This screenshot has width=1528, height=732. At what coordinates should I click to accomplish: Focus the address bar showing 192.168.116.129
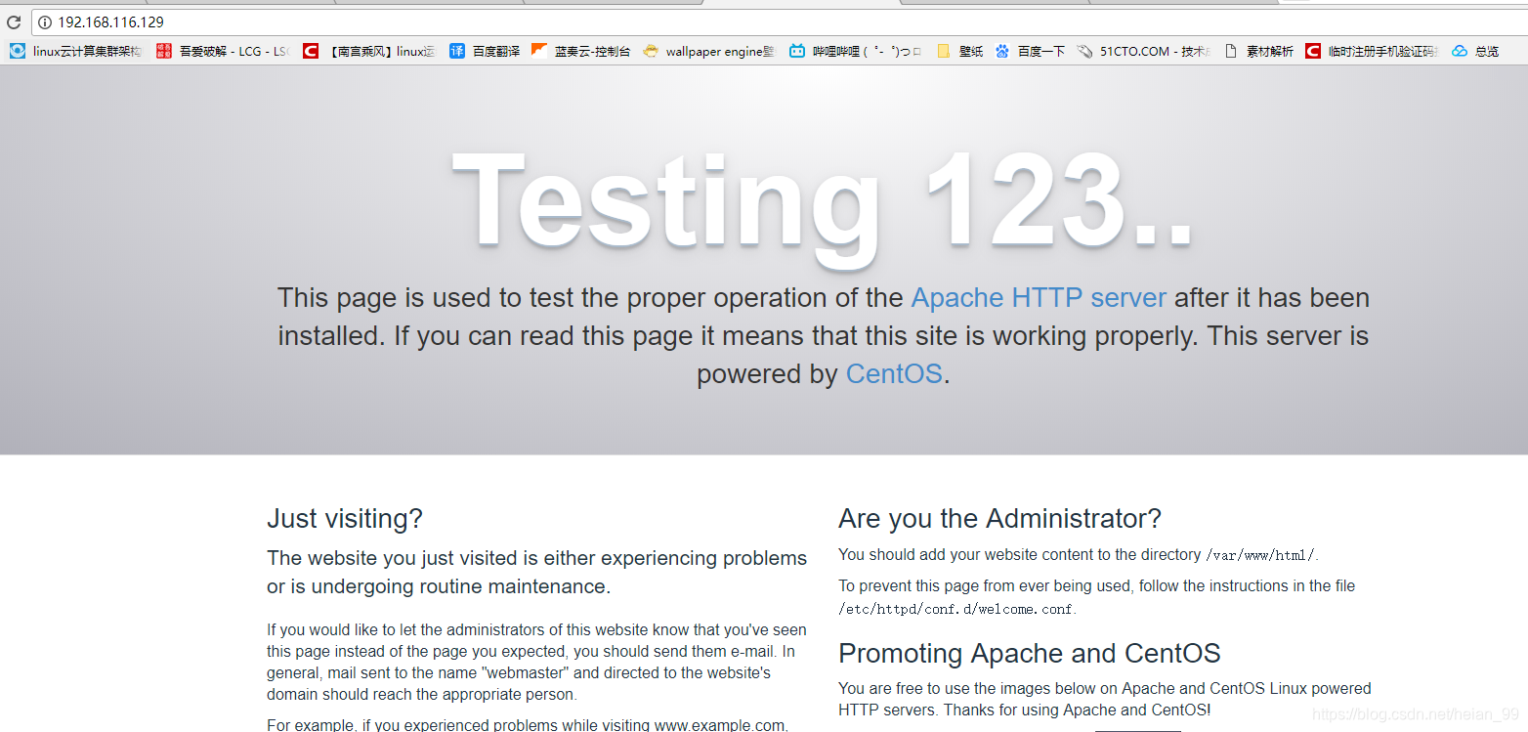point(782,22)
